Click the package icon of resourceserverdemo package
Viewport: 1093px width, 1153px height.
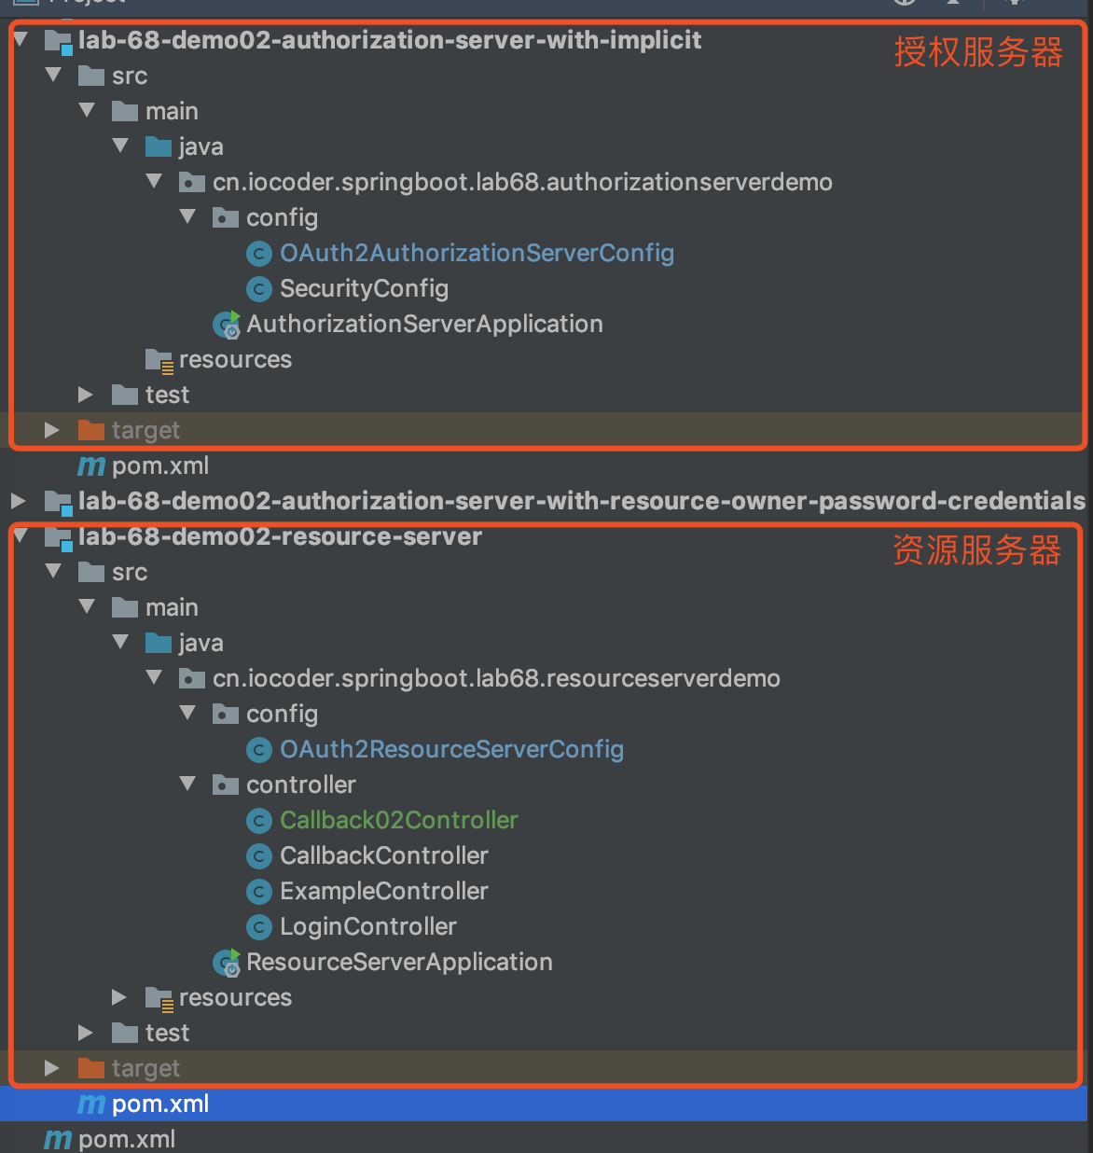pos(192,678)
